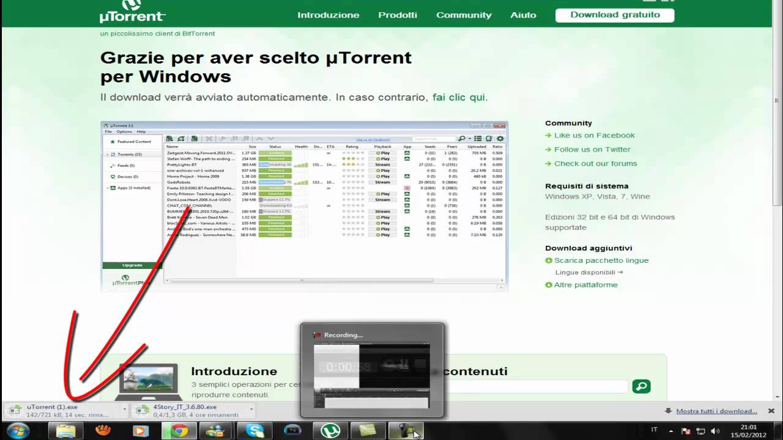The height and width of the screenshot is (440, 783).
Task: Click the Altre piattaforme link
Action: 586,285
